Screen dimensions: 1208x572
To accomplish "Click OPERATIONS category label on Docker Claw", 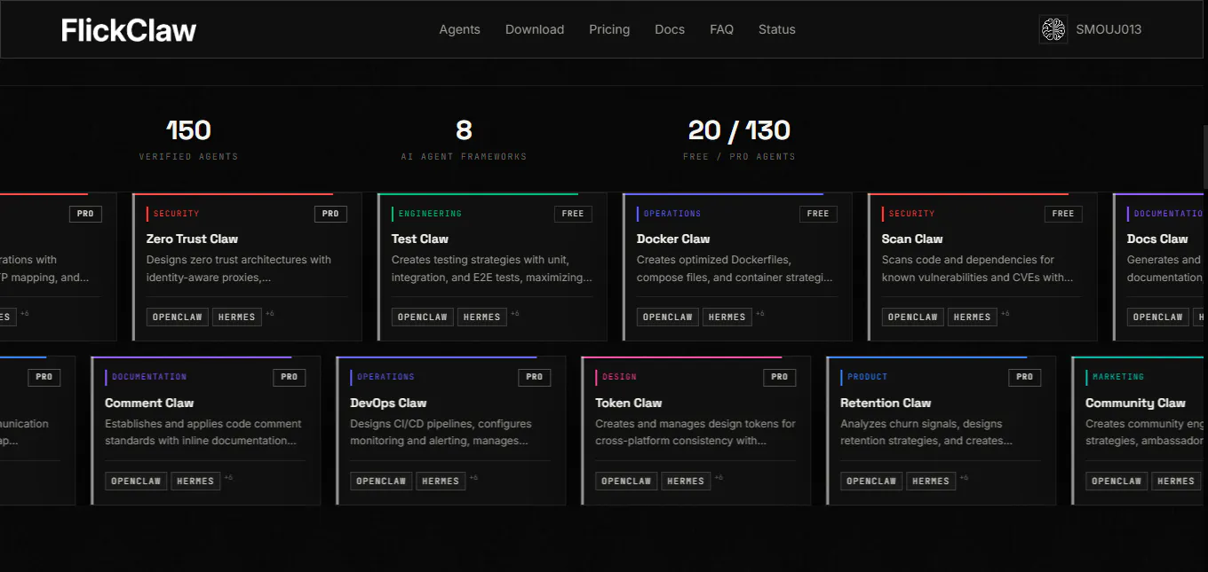I will tap(672, 214).
